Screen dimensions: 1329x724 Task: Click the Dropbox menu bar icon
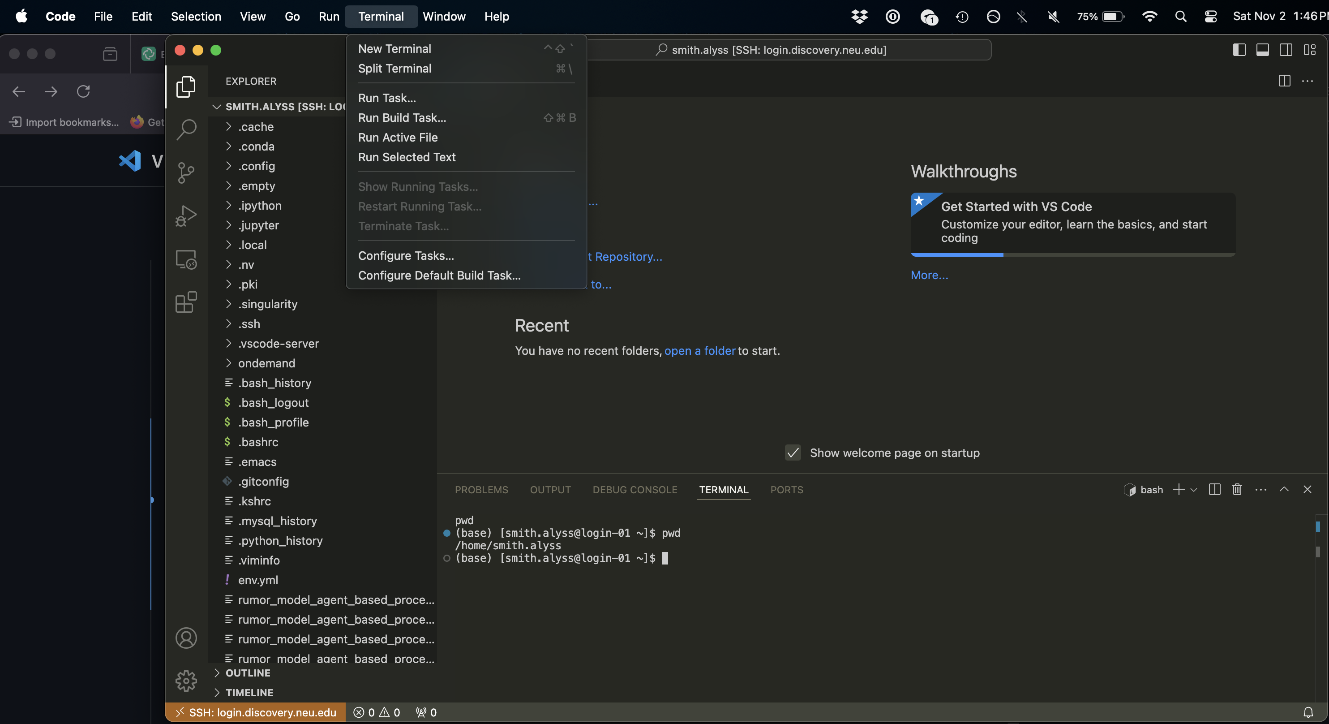pyautogui.click(x=859, y=16)
